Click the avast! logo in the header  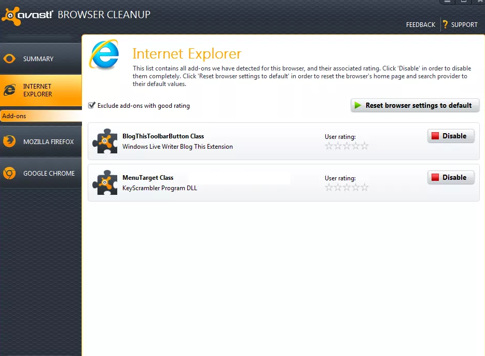(27, 16)
